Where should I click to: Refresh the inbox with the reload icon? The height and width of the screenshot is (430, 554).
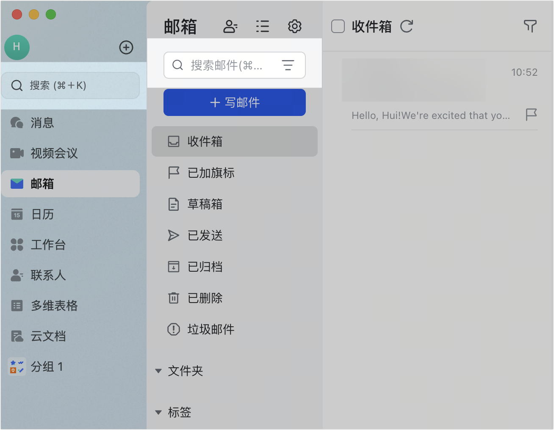[x=407, y=26]
